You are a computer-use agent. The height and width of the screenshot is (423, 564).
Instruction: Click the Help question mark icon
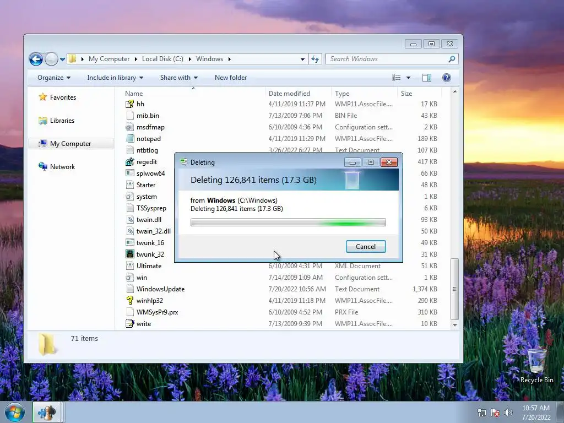[x=446, y=78]
